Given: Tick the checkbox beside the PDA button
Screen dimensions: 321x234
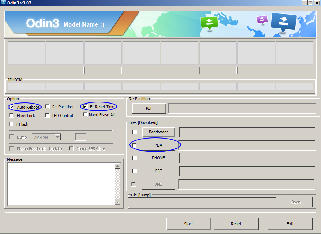Looking at the screenshot, I should [x=134, y=145].
